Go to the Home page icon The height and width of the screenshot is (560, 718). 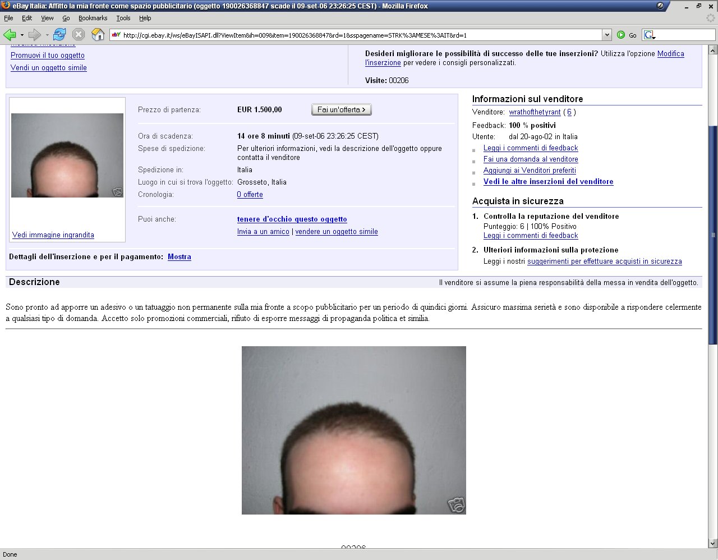[x=98, y=35]
